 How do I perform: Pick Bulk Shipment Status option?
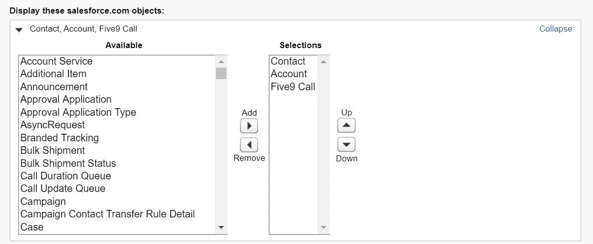pos(117,163)
